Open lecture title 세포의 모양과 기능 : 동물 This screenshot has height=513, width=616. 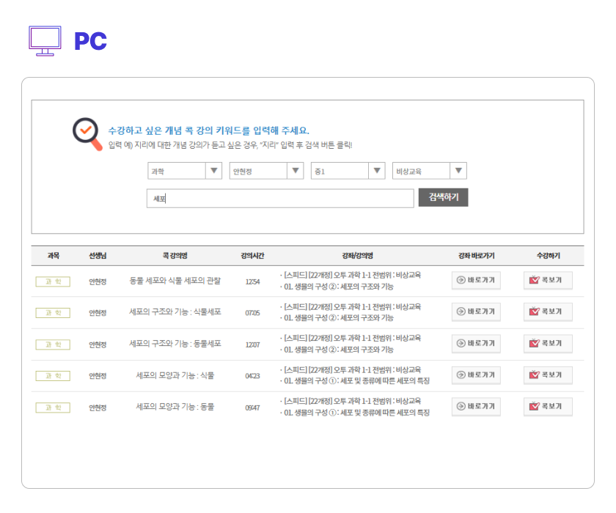click(x=175, y=407)
